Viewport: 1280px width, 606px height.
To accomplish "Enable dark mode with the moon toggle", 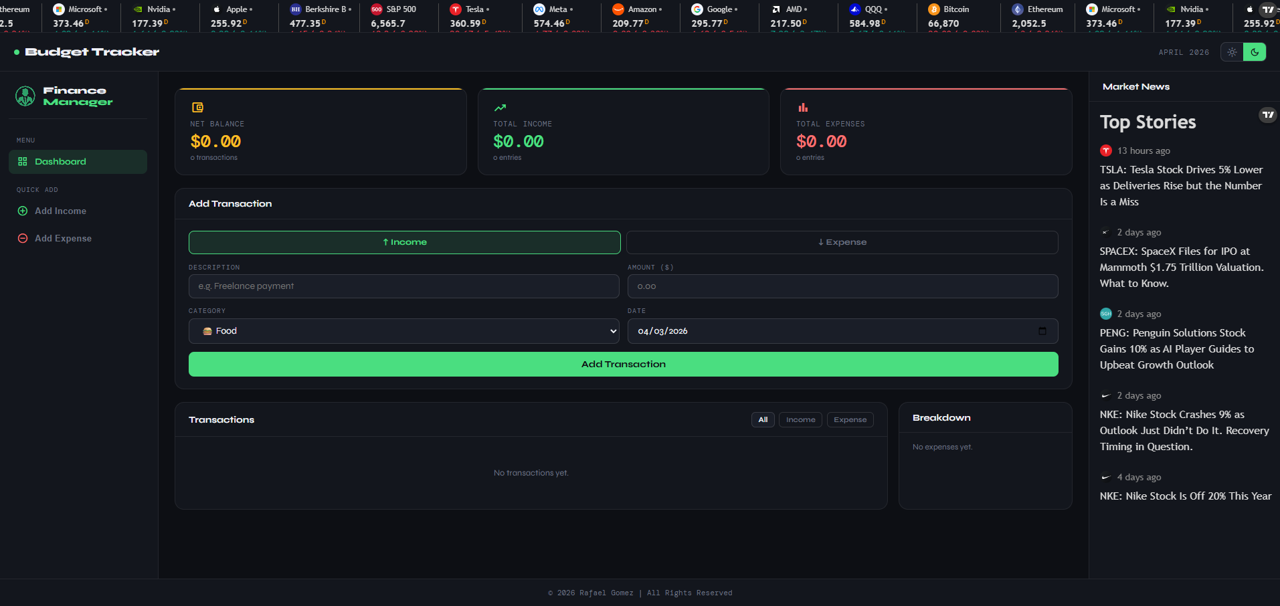I will pos(1255,52).
